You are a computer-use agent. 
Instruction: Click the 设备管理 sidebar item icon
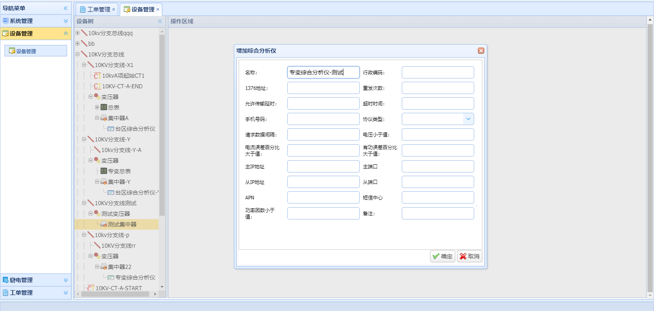12,51
